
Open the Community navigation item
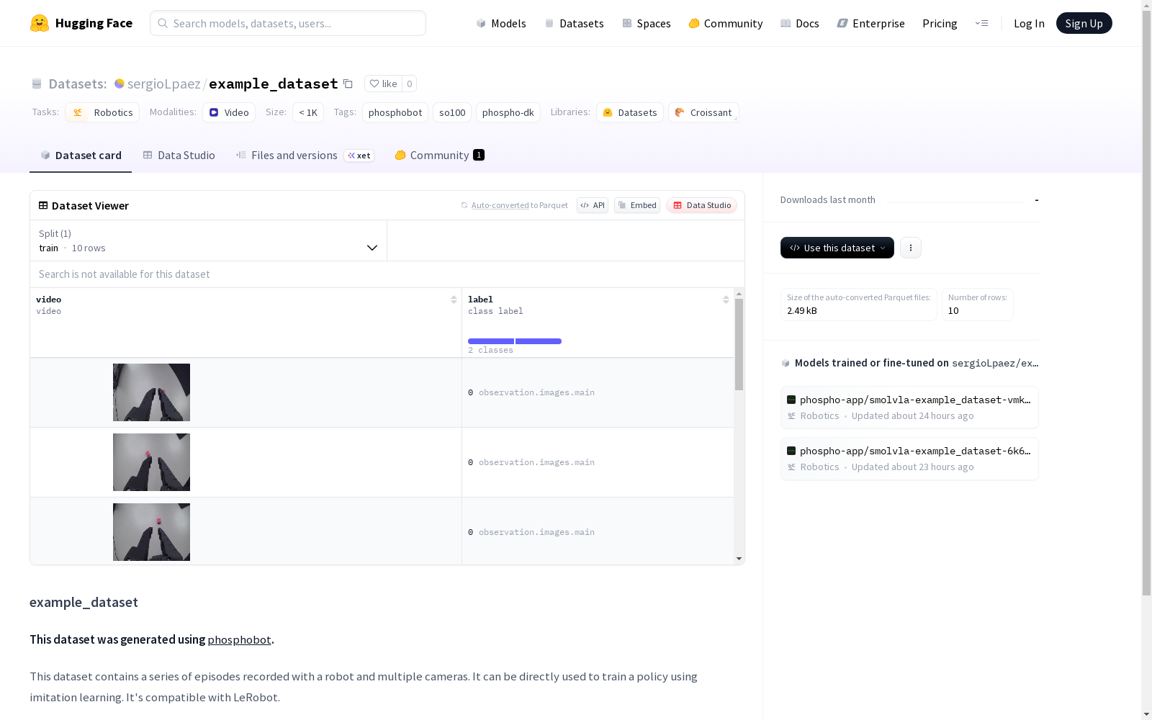click(726, 23)
